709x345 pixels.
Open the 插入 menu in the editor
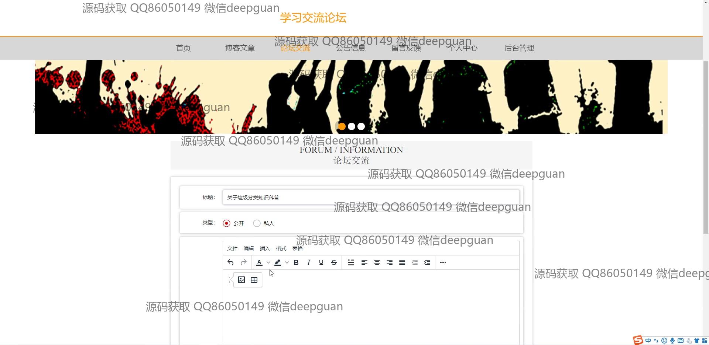coord(265,248)
